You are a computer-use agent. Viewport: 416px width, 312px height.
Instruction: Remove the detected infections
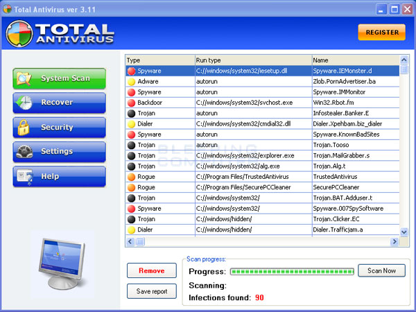coord(151,270)
